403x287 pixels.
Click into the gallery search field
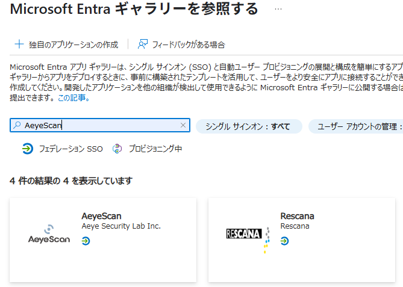(x=102, y=125)
